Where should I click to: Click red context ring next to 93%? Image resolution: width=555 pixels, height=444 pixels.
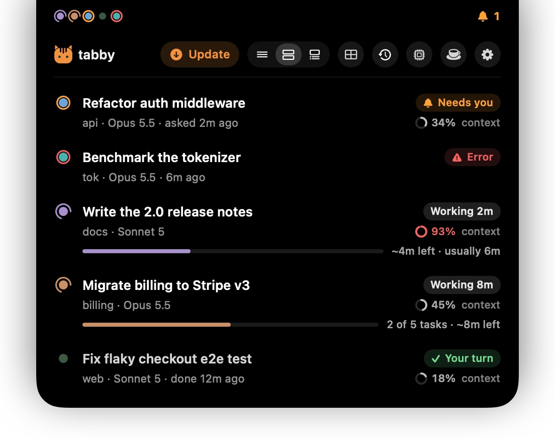click(x=421, y=232)
